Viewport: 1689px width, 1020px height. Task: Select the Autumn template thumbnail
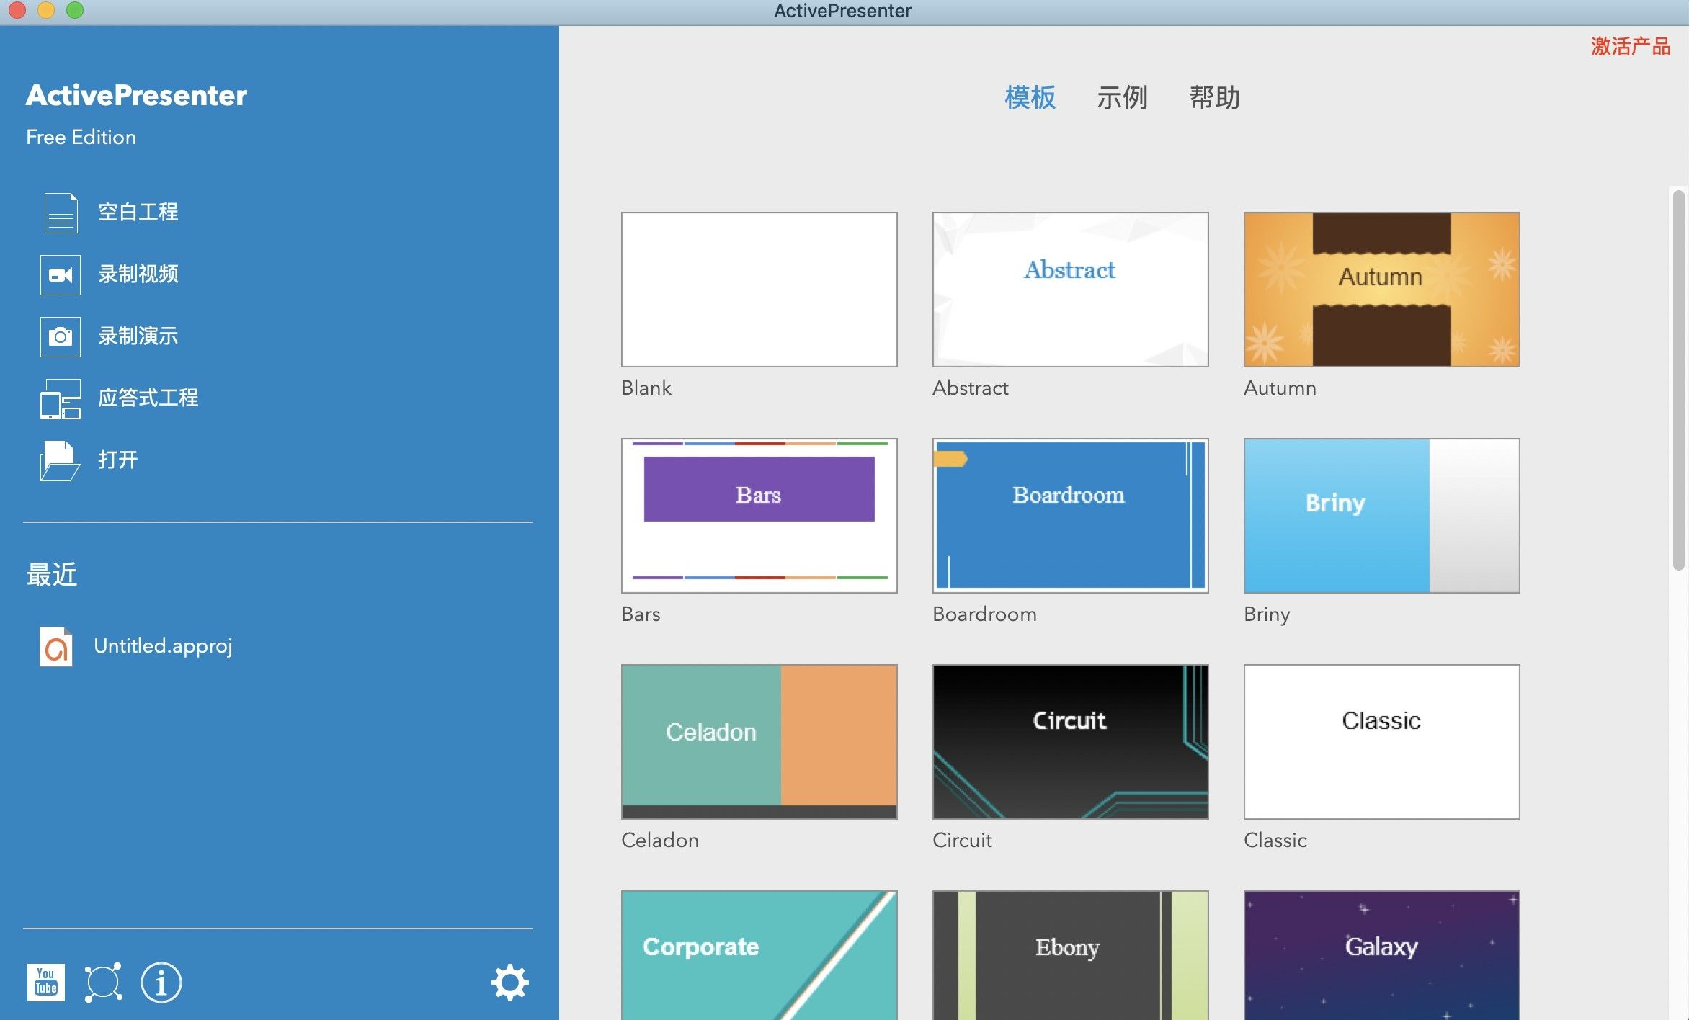(x=1382, y=290)
